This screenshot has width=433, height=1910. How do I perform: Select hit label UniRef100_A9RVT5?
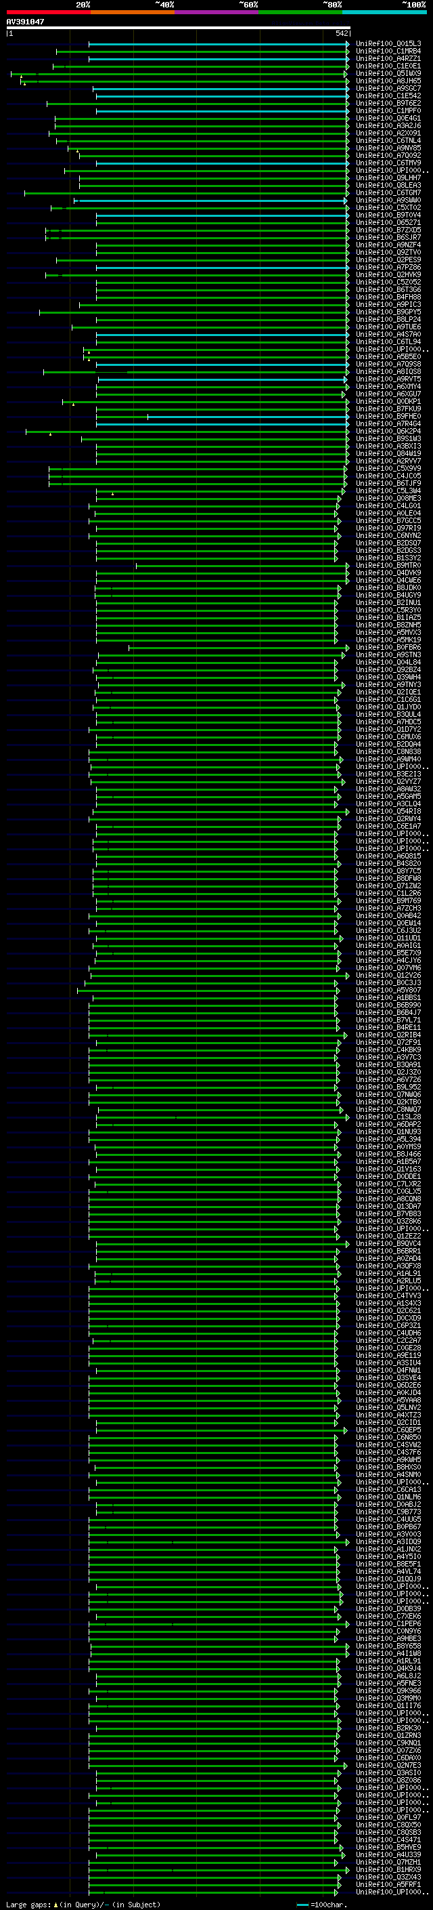click(x=388, y=379)
